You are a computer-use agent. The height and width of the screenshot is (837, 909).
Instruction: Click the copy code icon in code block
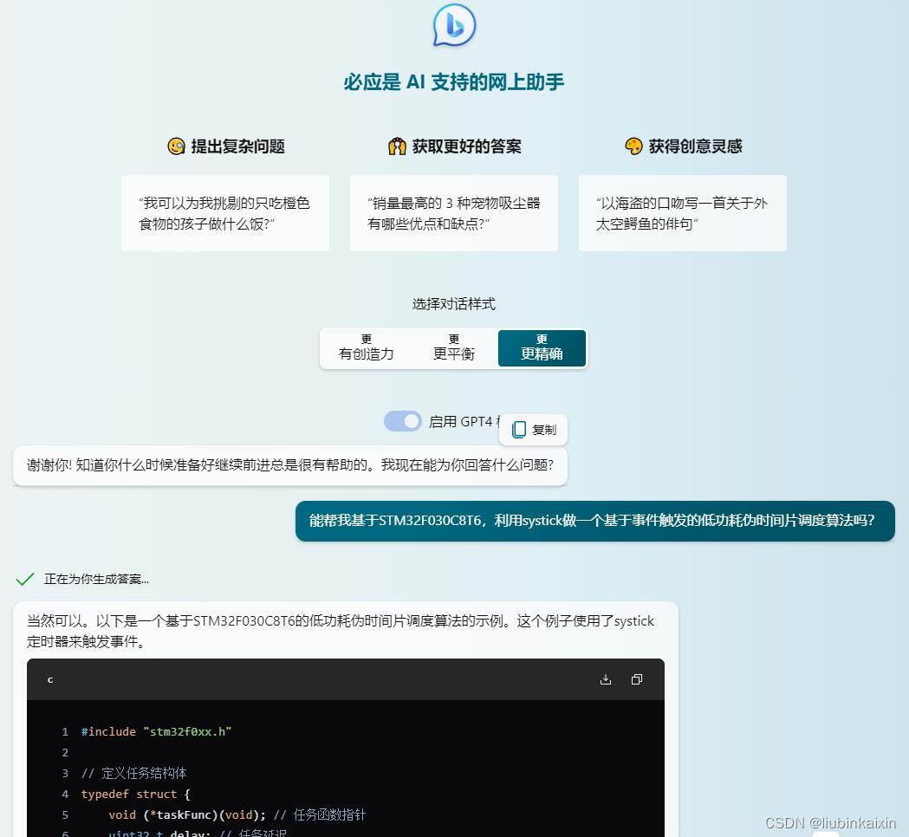(637, 679)
